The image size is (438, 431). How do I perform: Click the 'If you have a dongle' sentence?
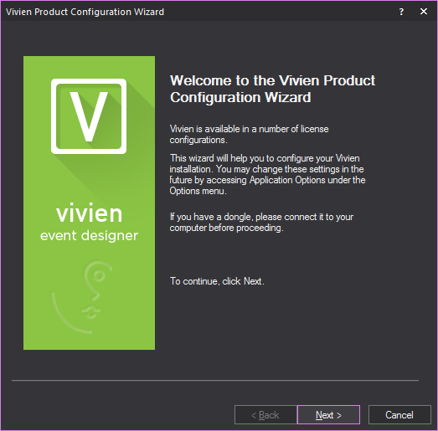[261, 223]
